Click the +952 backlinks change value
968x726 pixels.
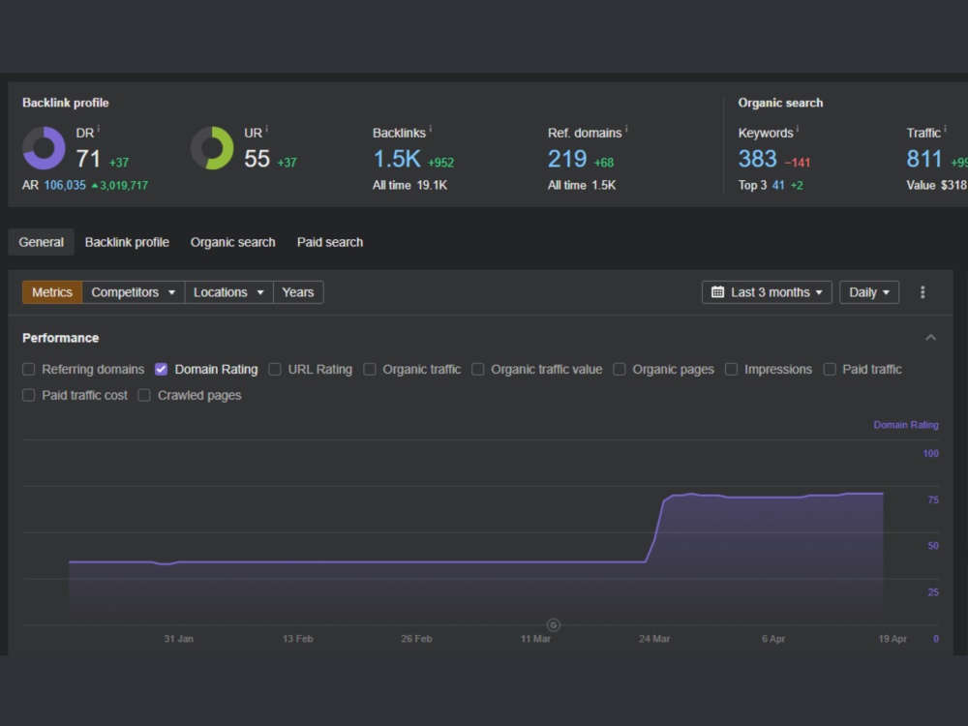point(440,163)
